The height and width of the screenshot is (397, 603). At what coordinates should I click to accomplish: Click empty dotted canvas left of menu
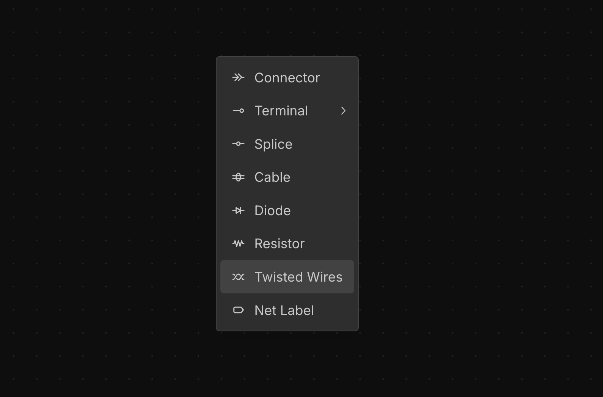(x=114, y=190)
